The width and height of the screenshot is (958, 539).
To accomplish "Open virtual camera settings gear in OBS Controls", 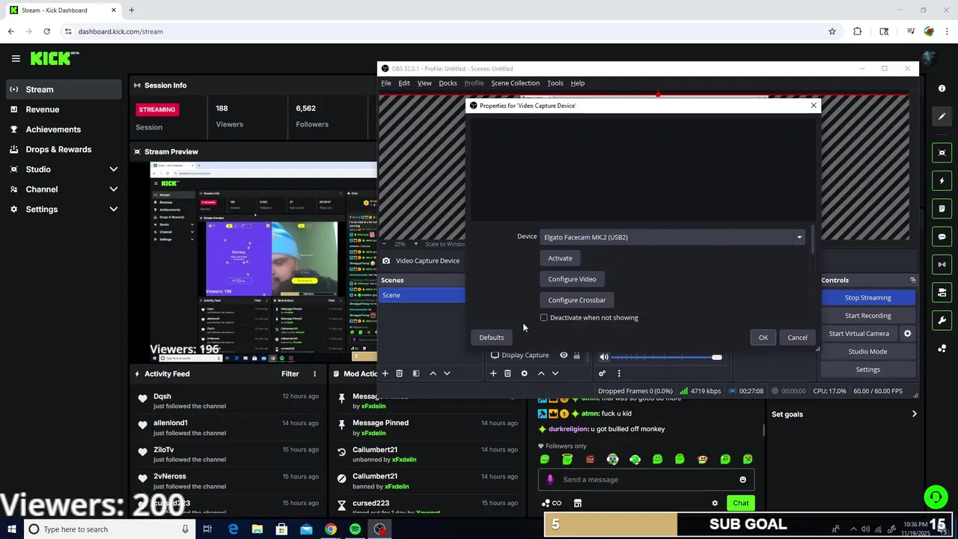I will coord(907,334).
